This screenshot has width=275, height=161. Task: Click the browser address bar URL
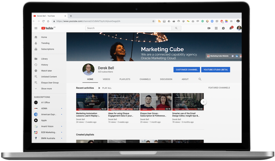pyautogui.click(x=88, y=21)
